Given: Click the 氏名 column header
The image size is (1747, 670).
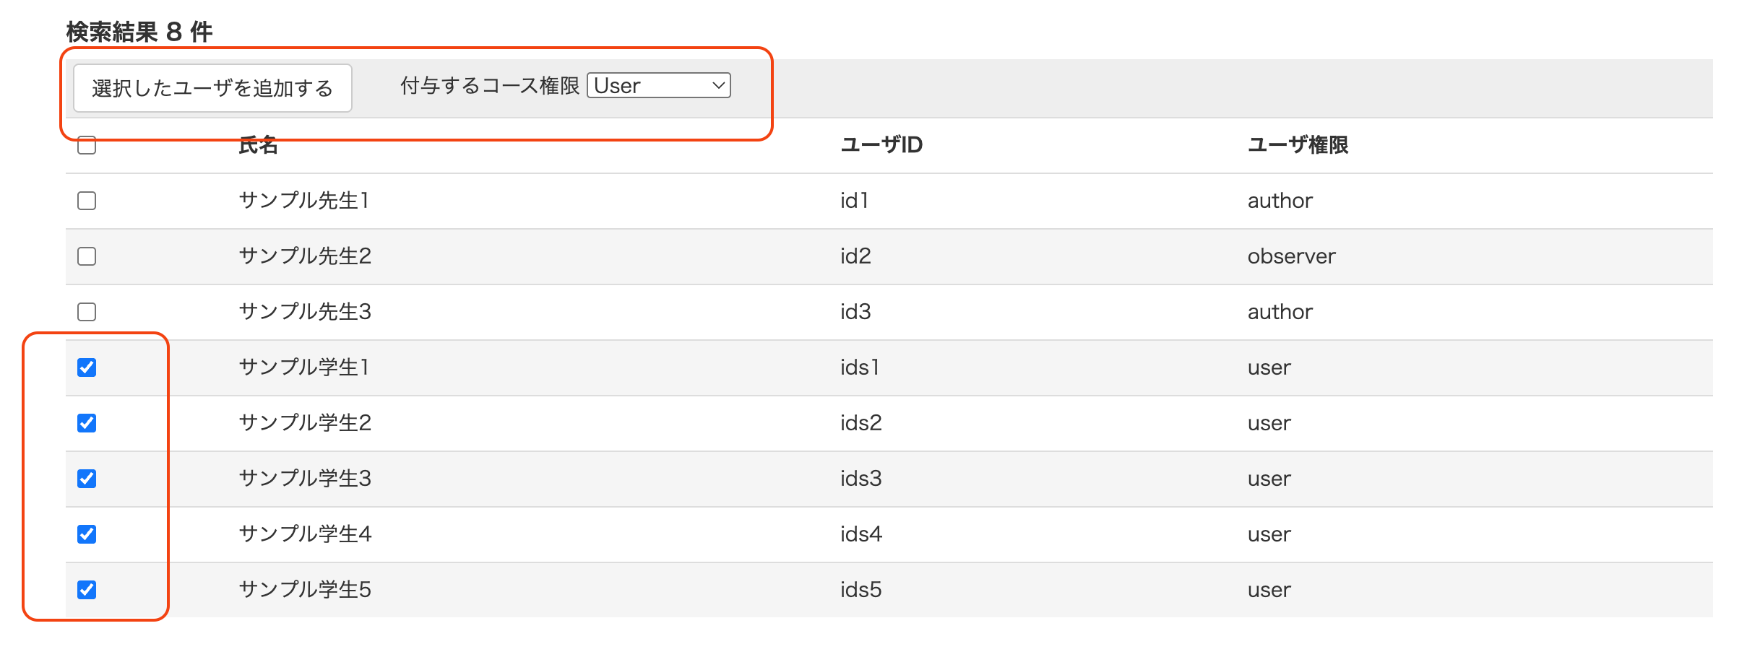Looking at the screenshot, I should (x=258, y=145).
